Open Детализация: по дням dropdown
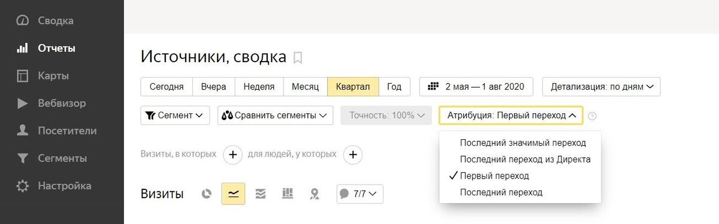Viewport: 719px width, 224px height. point(601,87)
